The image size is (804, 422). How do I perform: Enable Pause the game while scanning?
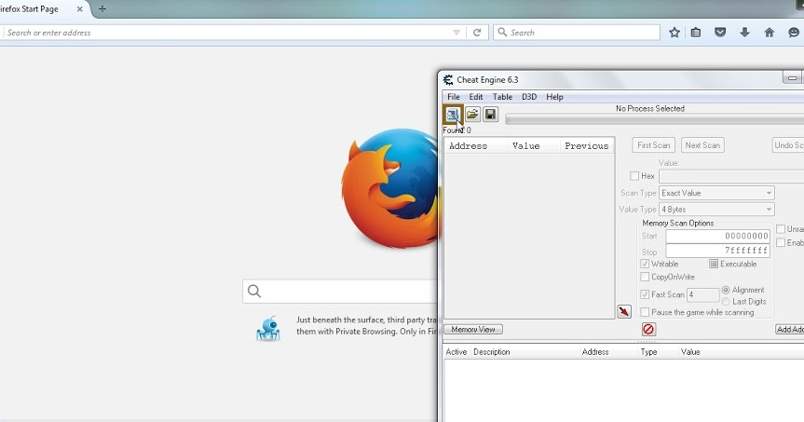645,312
